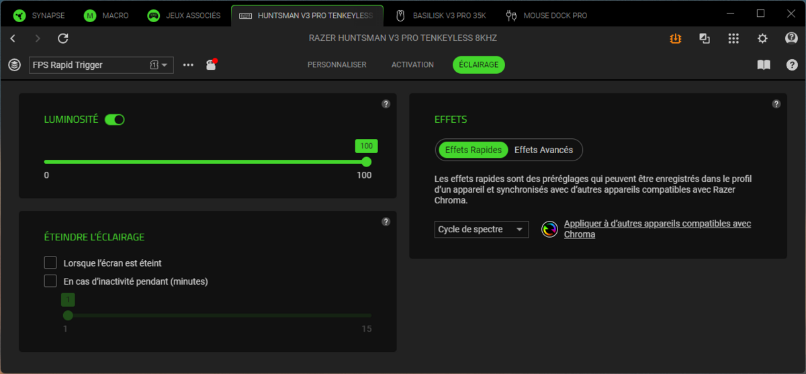The width and height of the screenshot is (806, 374).
Task: Click the Razer logo on the Synapse tab
Action: click(x=19, y=15)
